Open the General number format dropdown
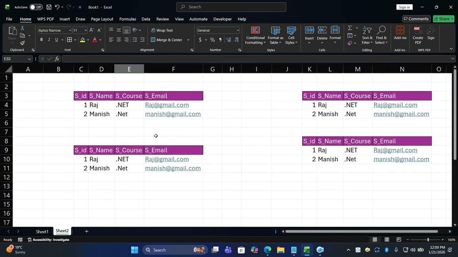 point(237,30)
